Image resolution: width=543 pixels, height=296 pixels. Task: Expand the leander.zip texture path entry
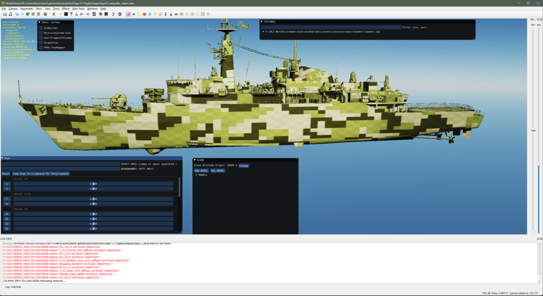point(263,32)
